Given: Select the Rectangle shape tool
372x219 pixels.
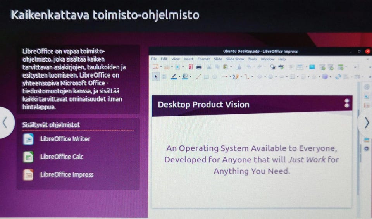Looking at the screenshot, I should point(207,77).
